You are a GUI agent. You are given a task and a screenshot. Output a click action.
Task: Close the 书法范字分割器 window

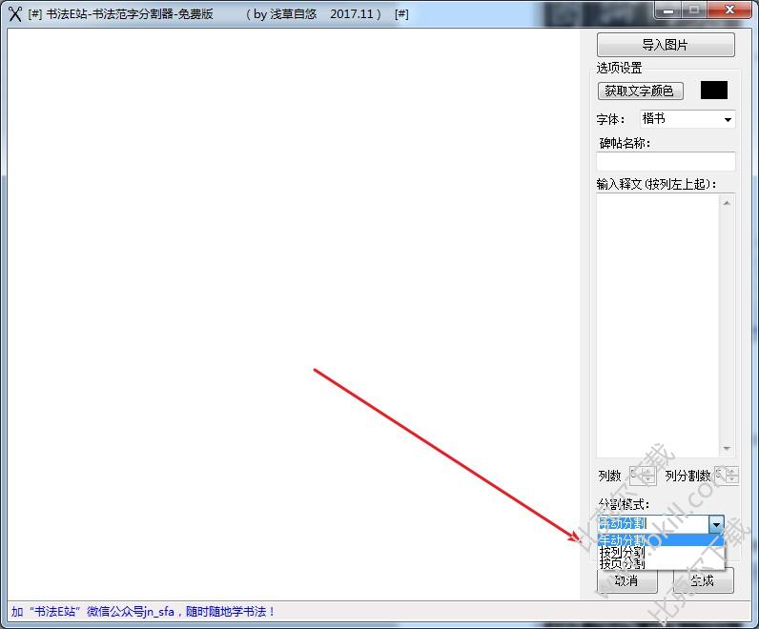tap(729, 10)
